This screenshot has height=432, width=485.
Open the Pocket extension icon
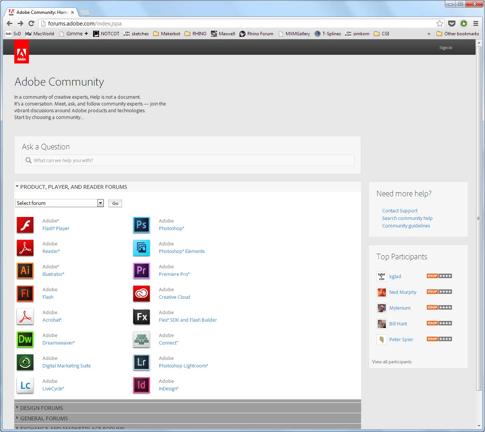click(x=452, y=23)
